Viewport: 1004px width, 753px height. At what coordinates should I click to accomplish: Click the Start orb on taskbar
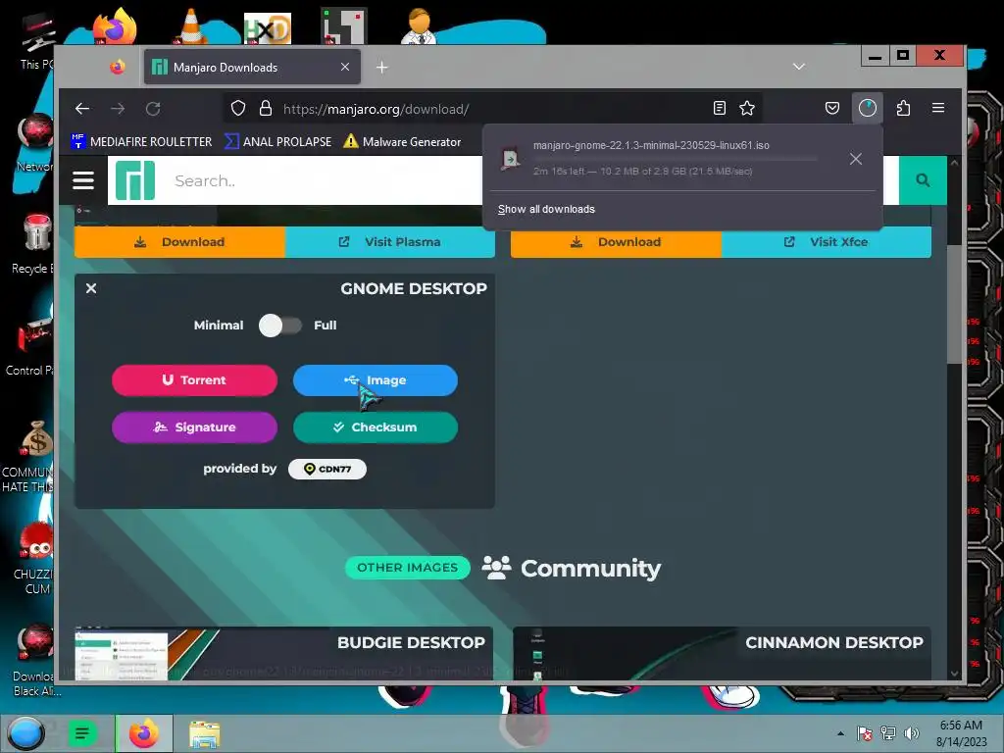25,733
